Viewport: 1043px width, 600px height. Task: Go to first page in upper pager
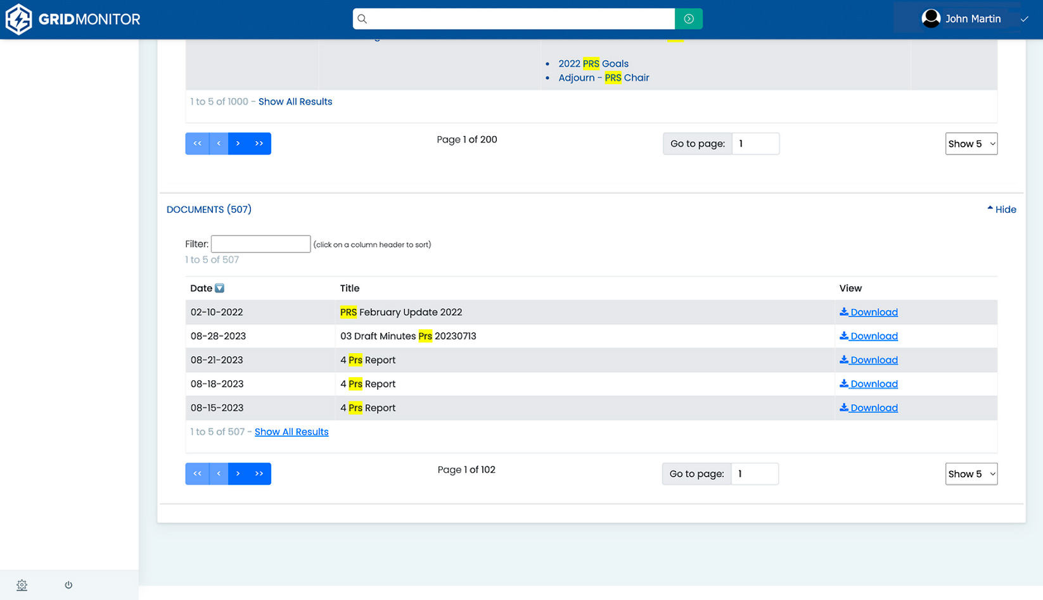(197, 144)
